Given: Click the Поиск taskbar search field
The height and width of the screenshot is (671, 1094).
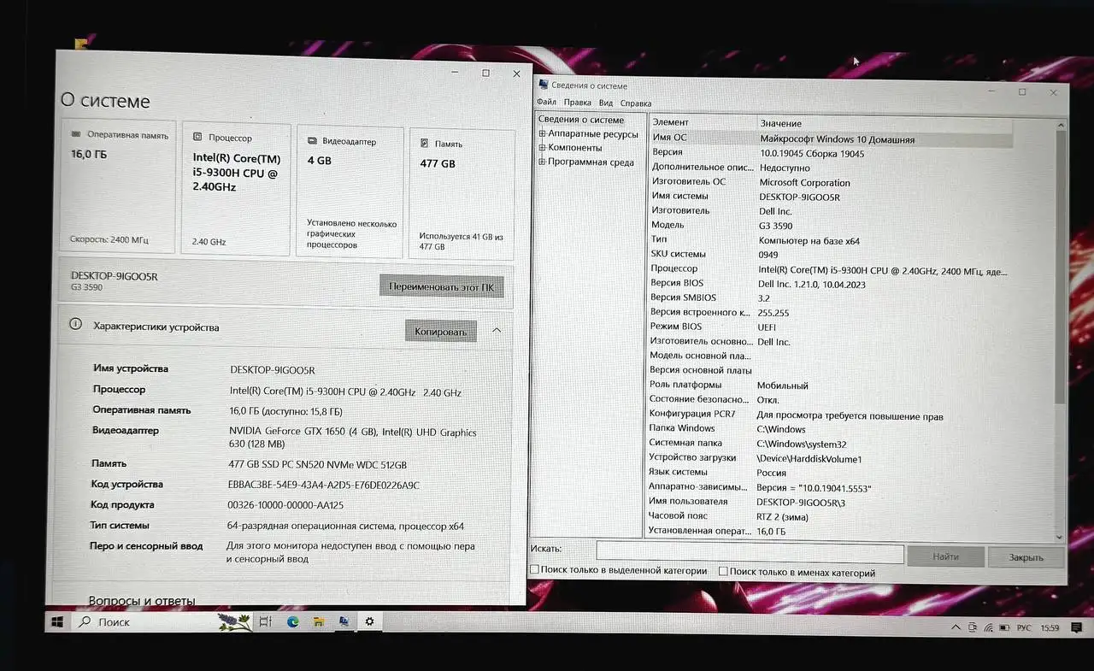Looking at the screenshot, I should point(162,622).
